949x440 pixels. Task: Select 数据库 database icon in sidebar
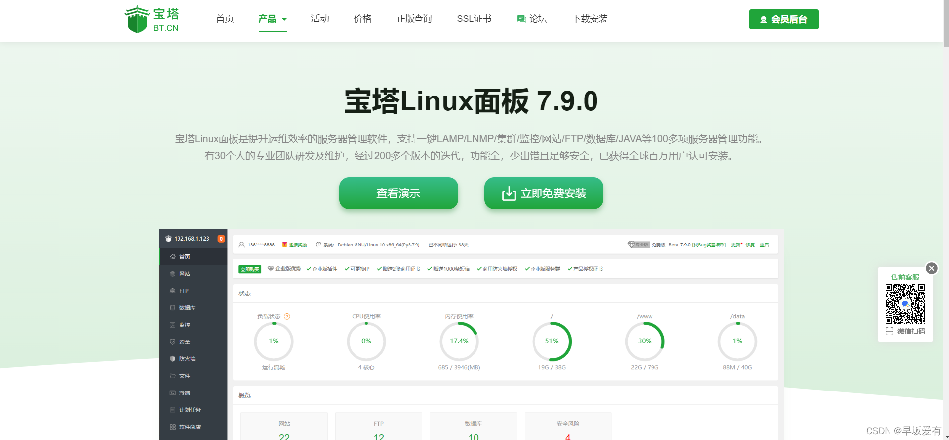click(x=173, y=308)
